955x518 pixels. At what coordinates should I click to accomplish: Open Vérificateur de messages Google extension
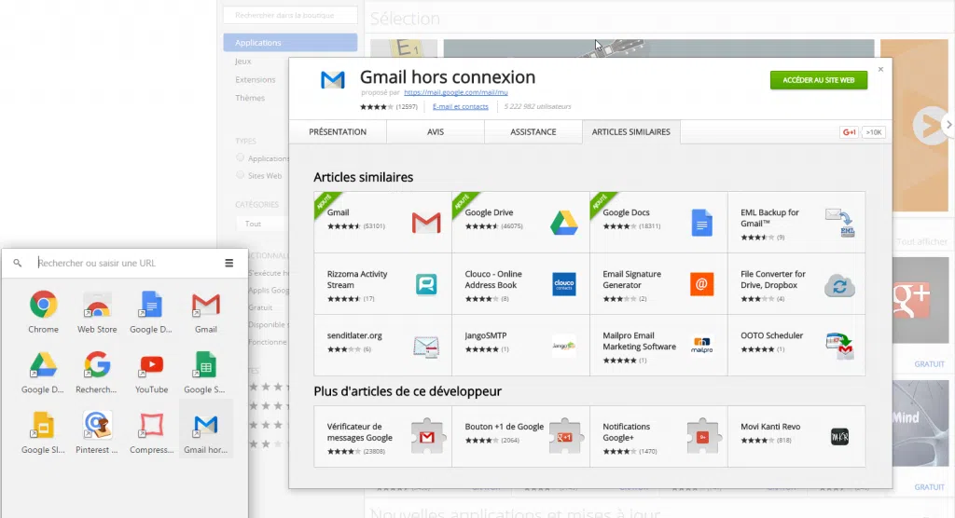coord(382,436)
